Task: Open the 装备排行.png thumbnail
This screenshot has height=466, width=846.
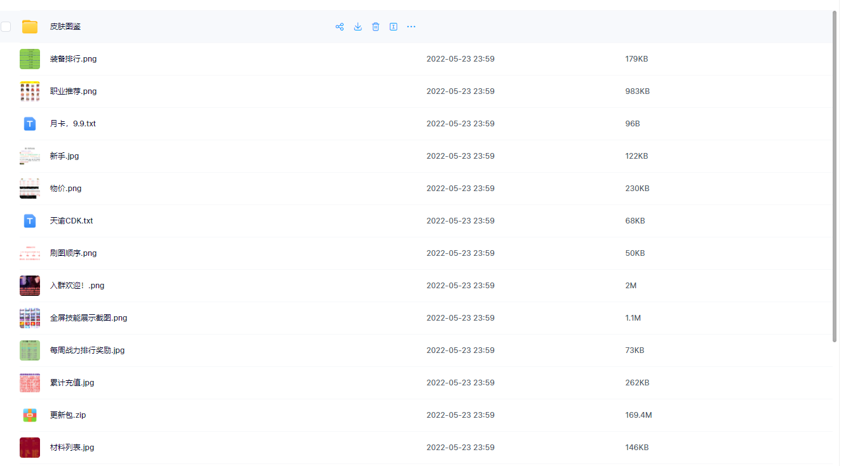Action: coord(30,59)
